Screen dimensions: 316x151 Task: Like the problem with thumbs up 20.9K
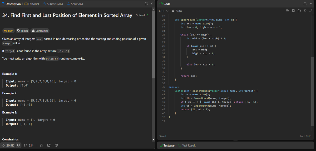(8, 145)
